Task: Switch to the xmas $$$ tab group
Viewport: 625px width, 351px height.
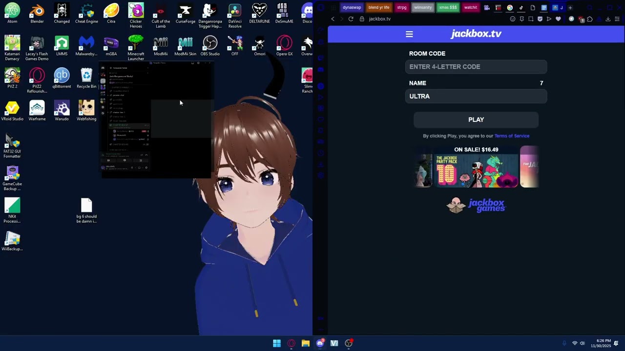Action: (x=448, y=8)
